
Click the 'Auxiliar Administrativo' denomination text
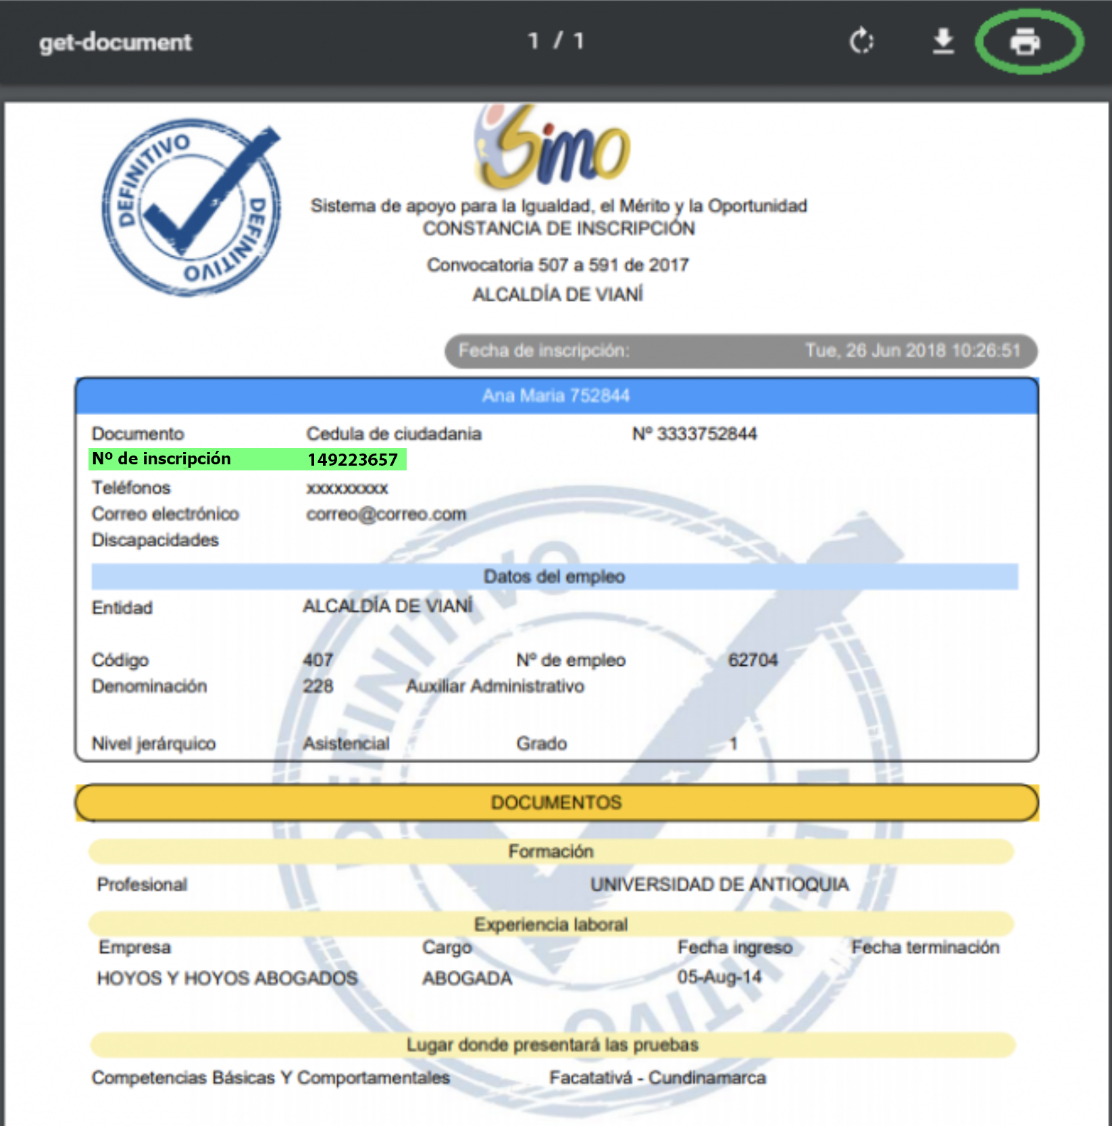click(495, 686)
